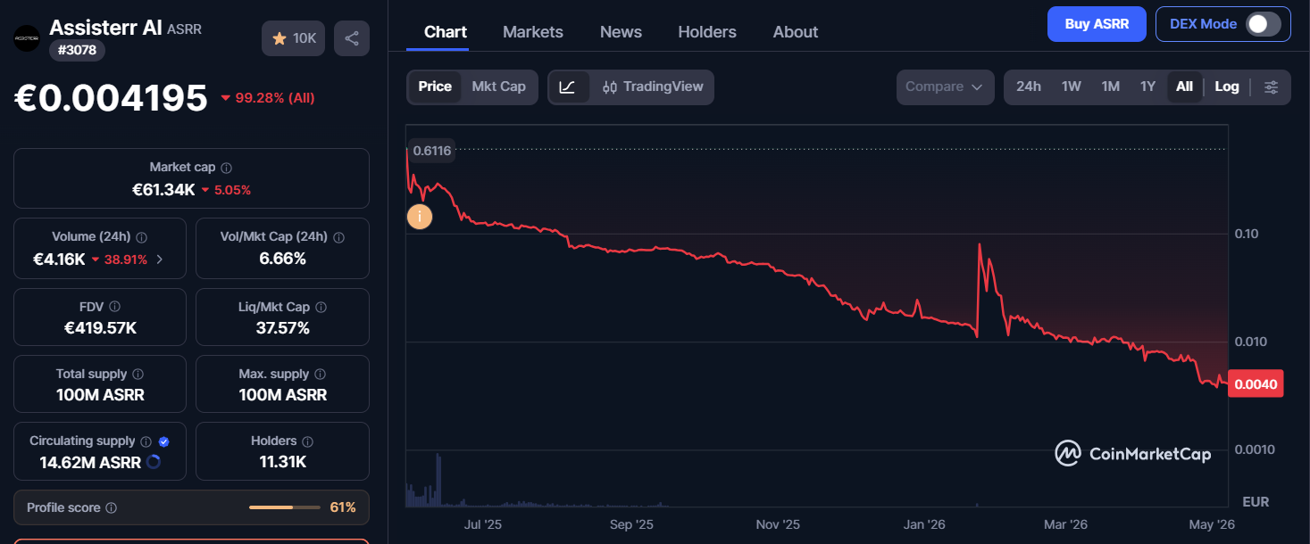Screen dimensions: 1310x544
Task: Click the €61.34K market cap value
Action: coord(163,190)
